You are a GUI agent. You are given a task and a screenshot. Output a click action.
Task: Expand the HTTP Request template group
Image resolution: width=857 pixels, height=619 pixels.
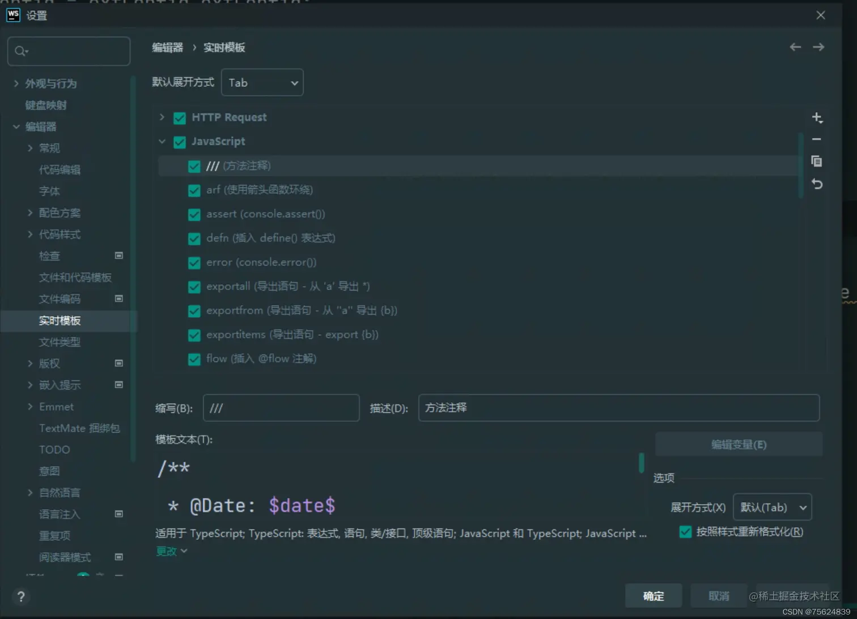click(x=162, y=117)
